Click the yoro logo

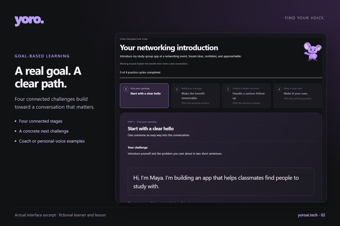29,21
